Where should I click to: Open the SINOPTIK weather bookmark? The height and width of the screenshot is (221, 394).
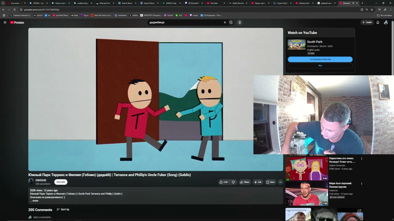pos(151,15)
